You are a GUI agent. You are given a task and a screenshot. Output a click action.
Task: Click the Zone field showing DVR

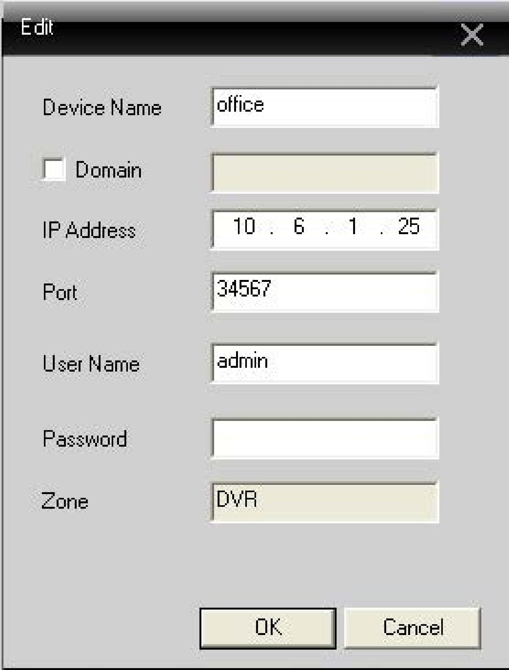point(325,502)
